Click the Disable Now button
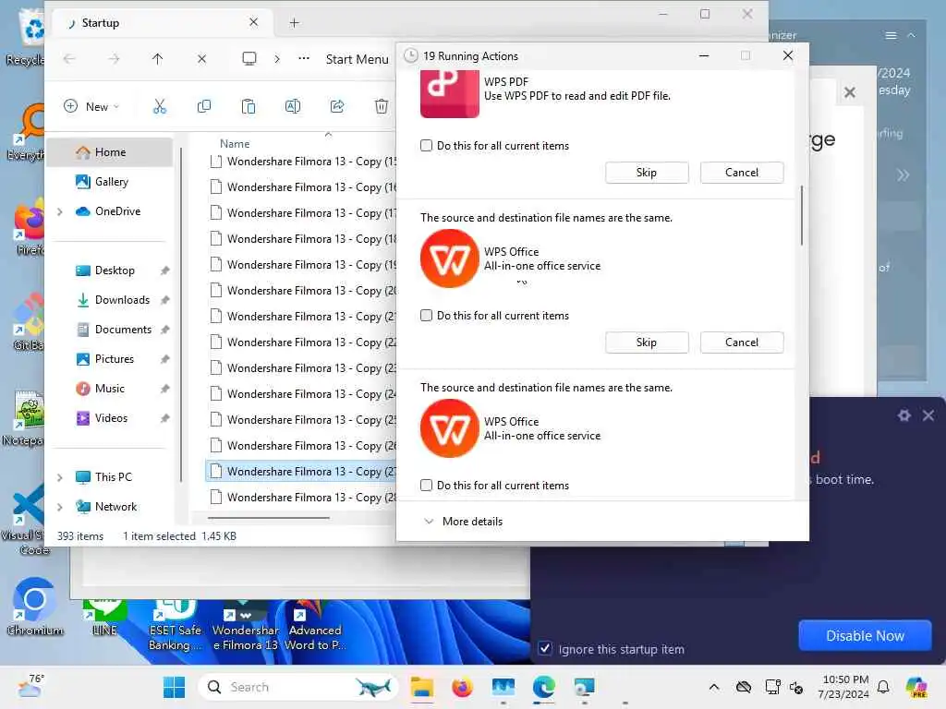The width and height of the screenshot is (946, 709). tap(865, 635)
